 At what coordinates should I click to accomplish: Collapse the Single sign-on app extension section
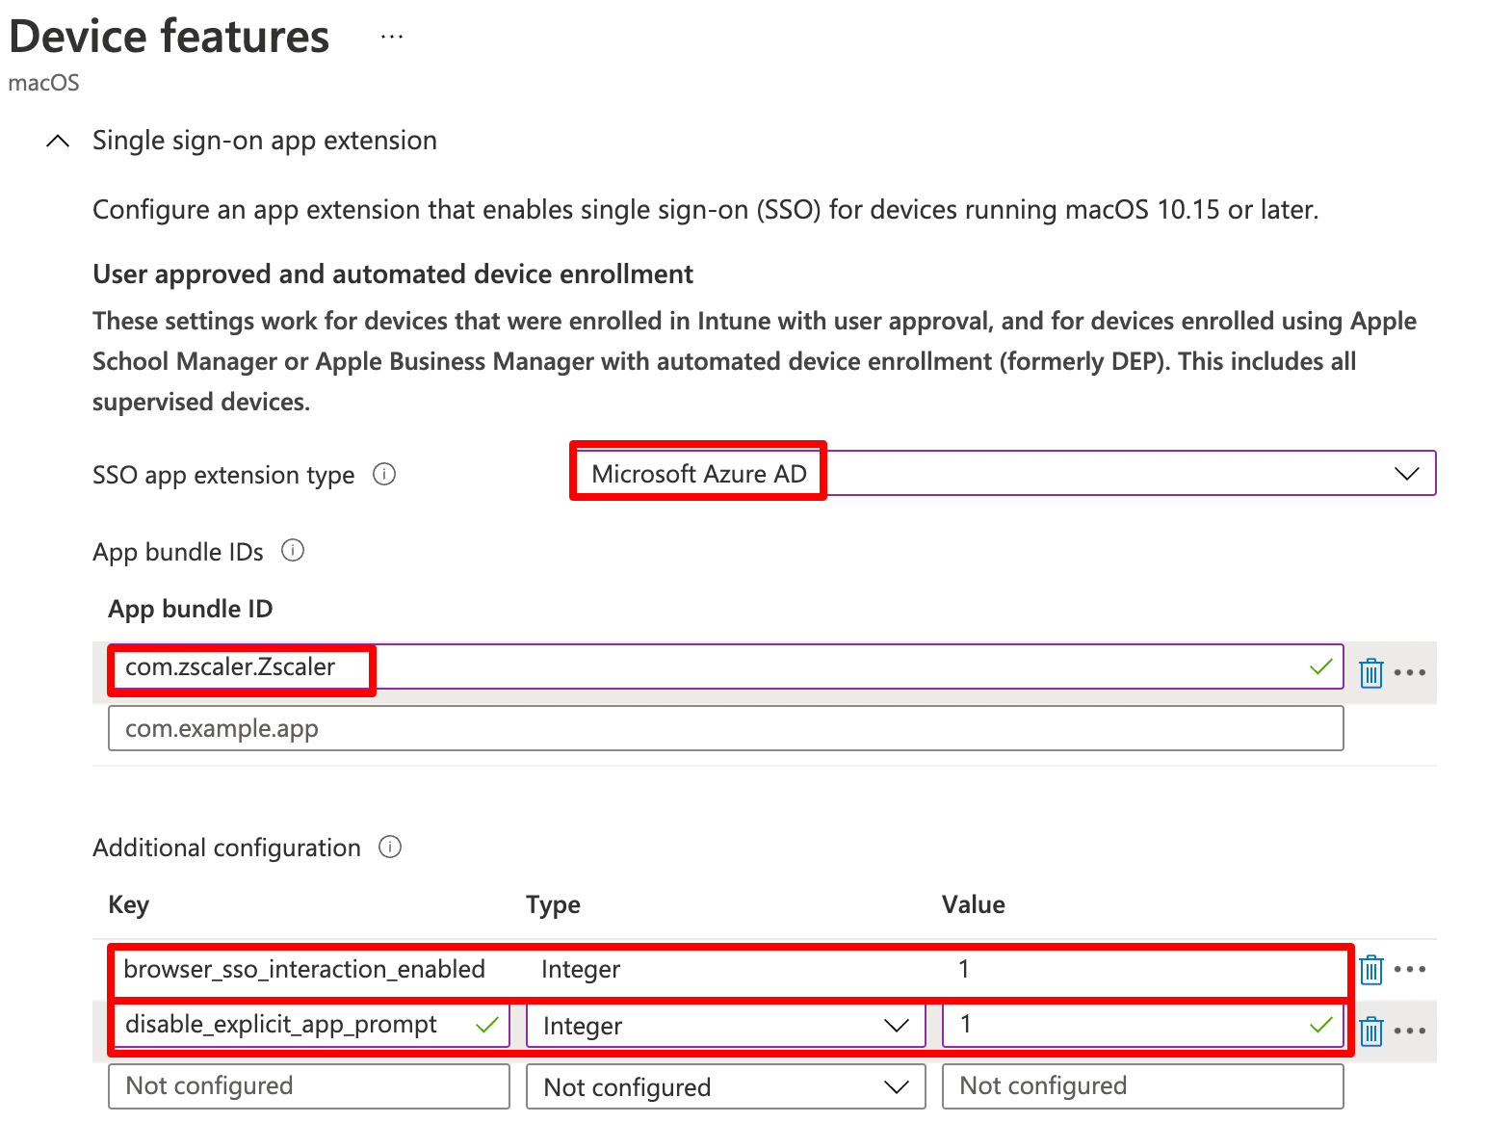pos(57,141)
